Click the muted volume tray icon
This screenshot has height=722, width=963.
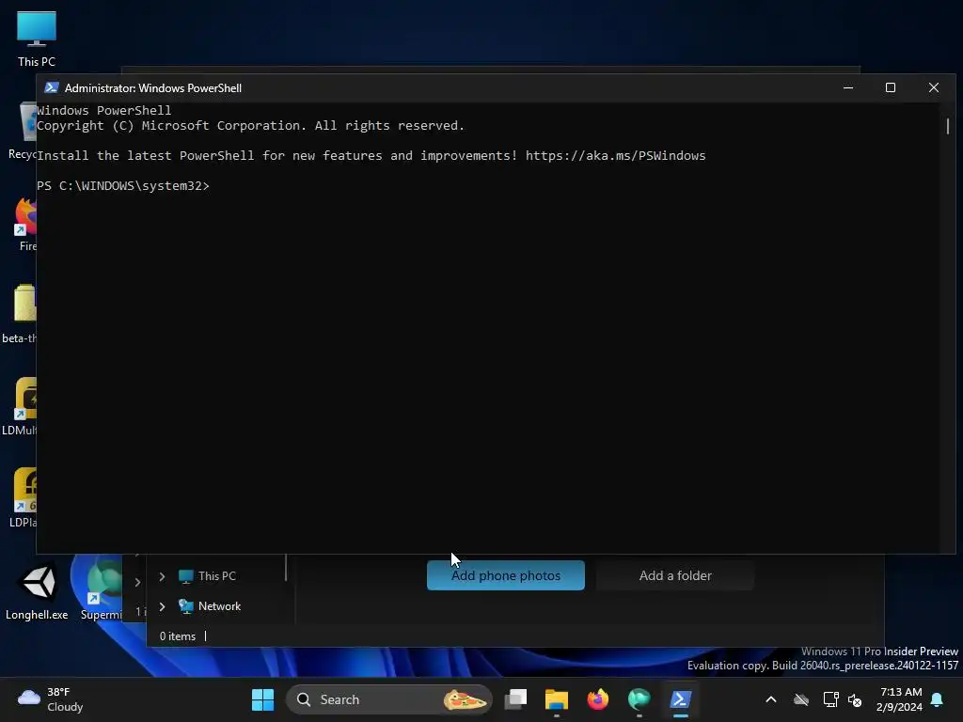point(854,699)
